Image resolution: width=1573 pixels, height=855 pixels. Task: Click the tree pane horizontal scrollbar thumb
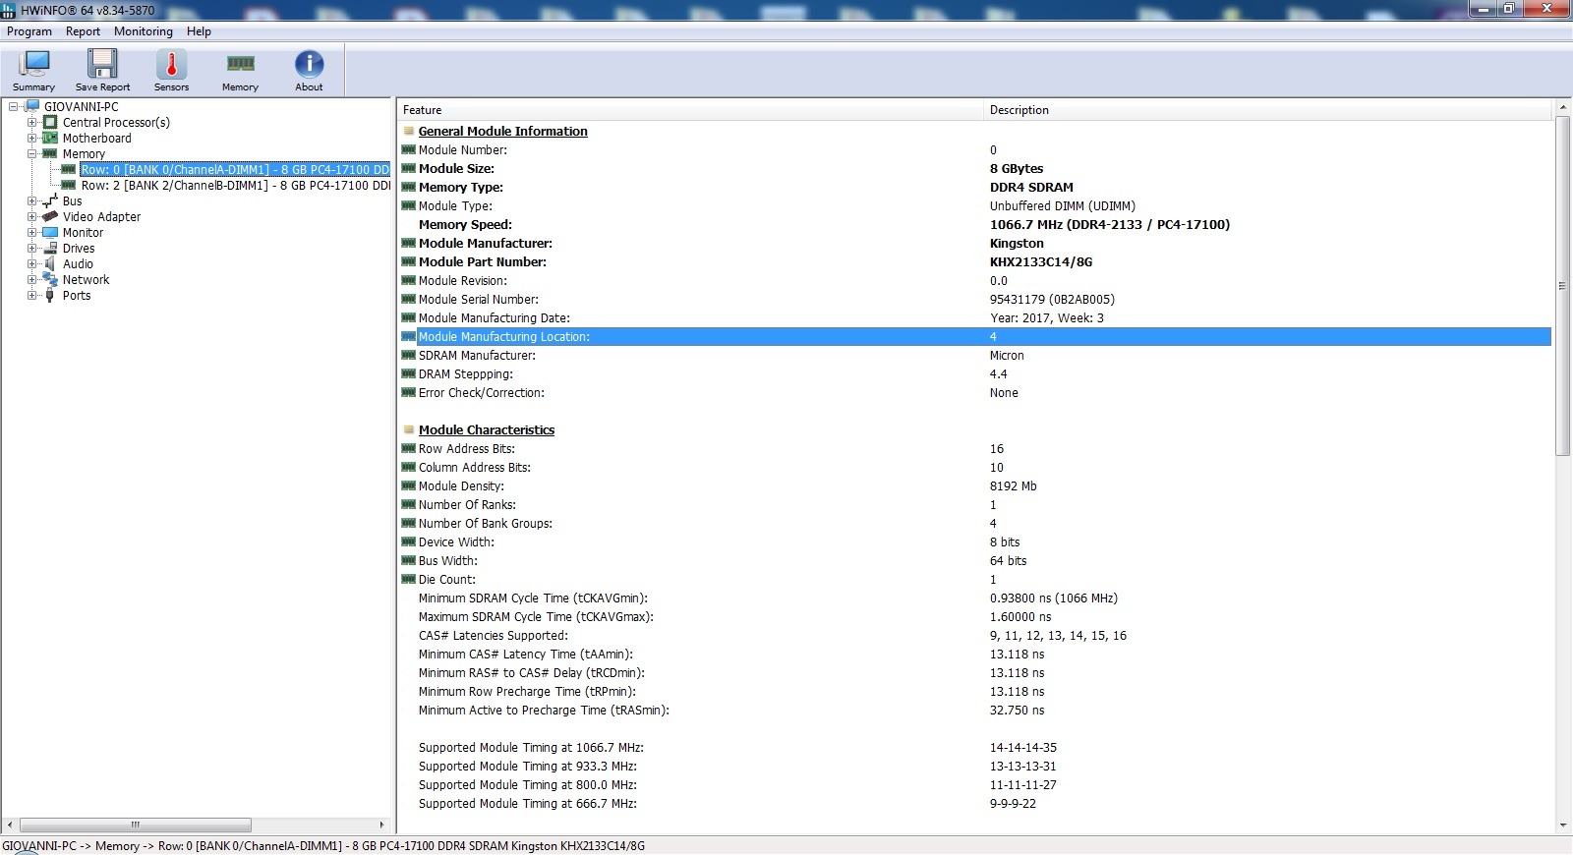pyautogui.click(x=135, y=825)
